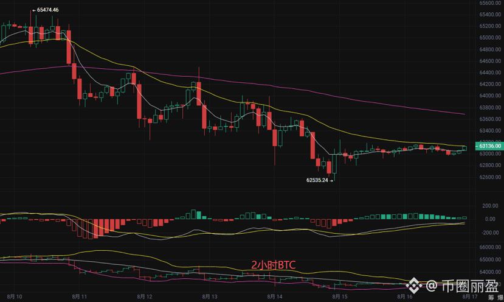Click the 8月 12 date label

coord(145,297)
